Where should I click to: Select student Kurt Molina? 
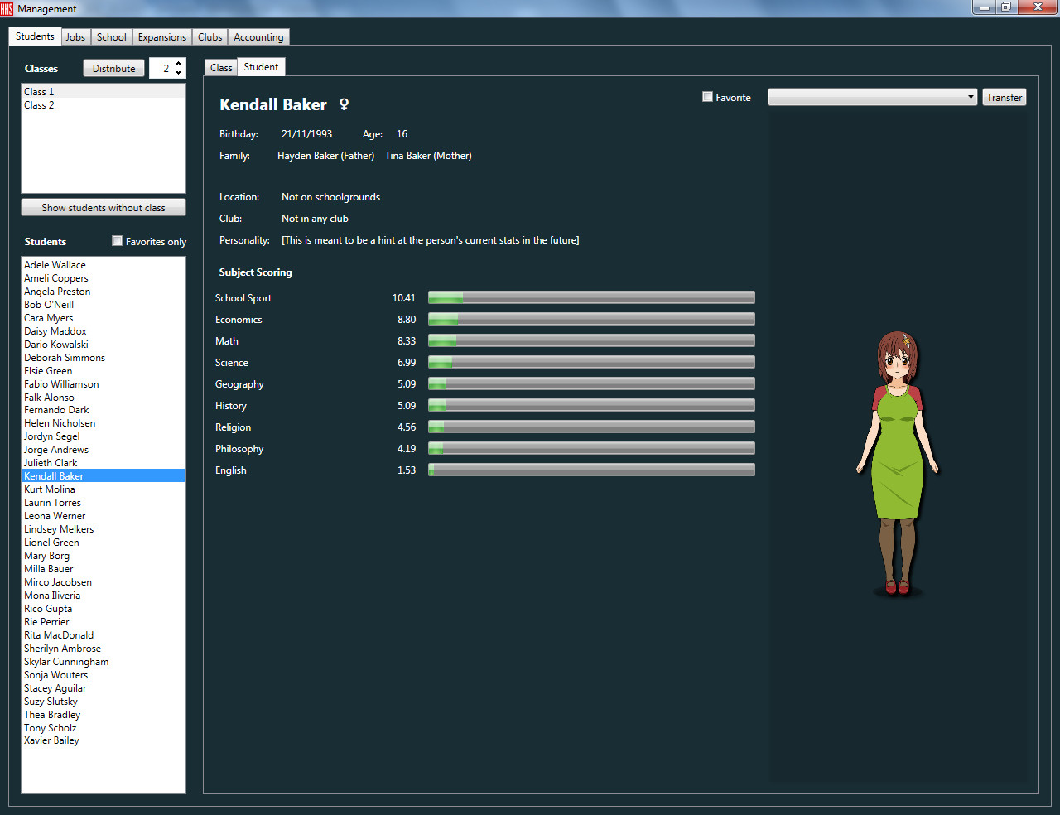pyautogui.click(x=104, y=489)
